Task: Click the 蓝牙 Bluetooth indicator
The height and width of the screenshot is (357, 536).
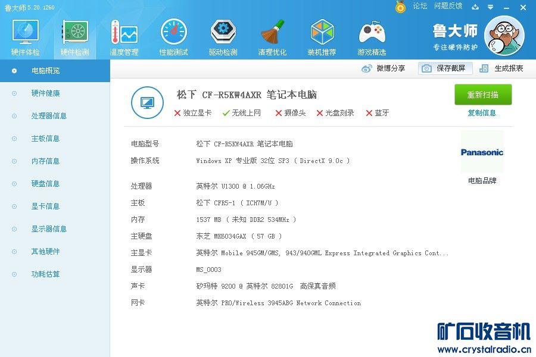Action: (x=378, y=113)
